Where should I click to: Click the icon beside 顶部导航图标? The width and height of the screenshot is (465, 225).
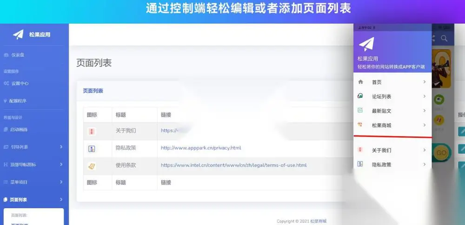(x=5, y=164)
